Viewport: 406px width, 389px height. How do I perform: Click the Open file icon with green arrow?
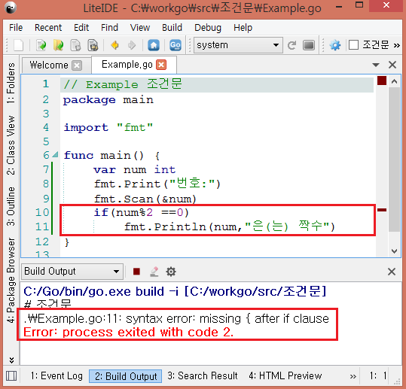click(41, 45)
